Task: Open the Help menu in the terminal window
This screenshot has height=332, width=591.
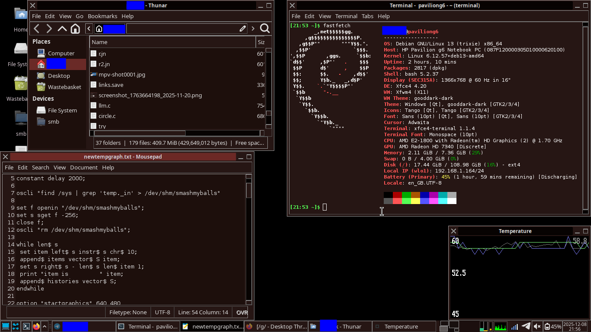Action: 384,16
